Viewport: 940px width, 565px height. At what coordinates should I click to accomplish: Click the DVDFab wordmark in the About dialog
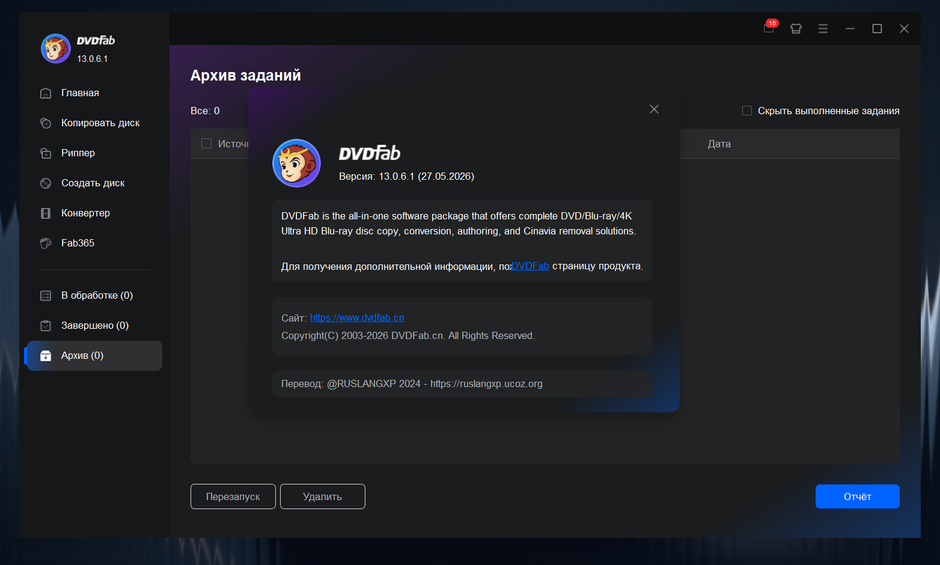pyautogui.click(x=370, y=153)
